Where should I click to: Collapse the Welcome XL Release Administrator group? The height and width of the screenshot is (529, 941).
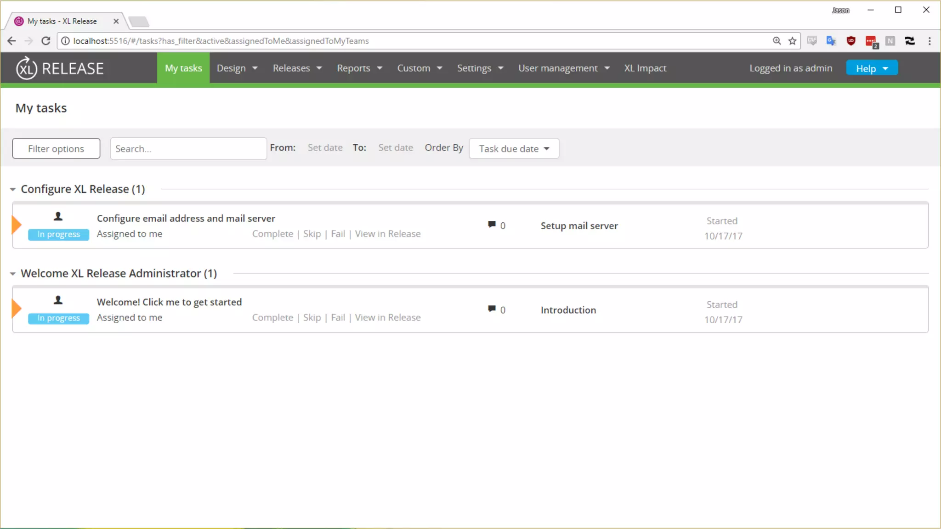[13, 274]
